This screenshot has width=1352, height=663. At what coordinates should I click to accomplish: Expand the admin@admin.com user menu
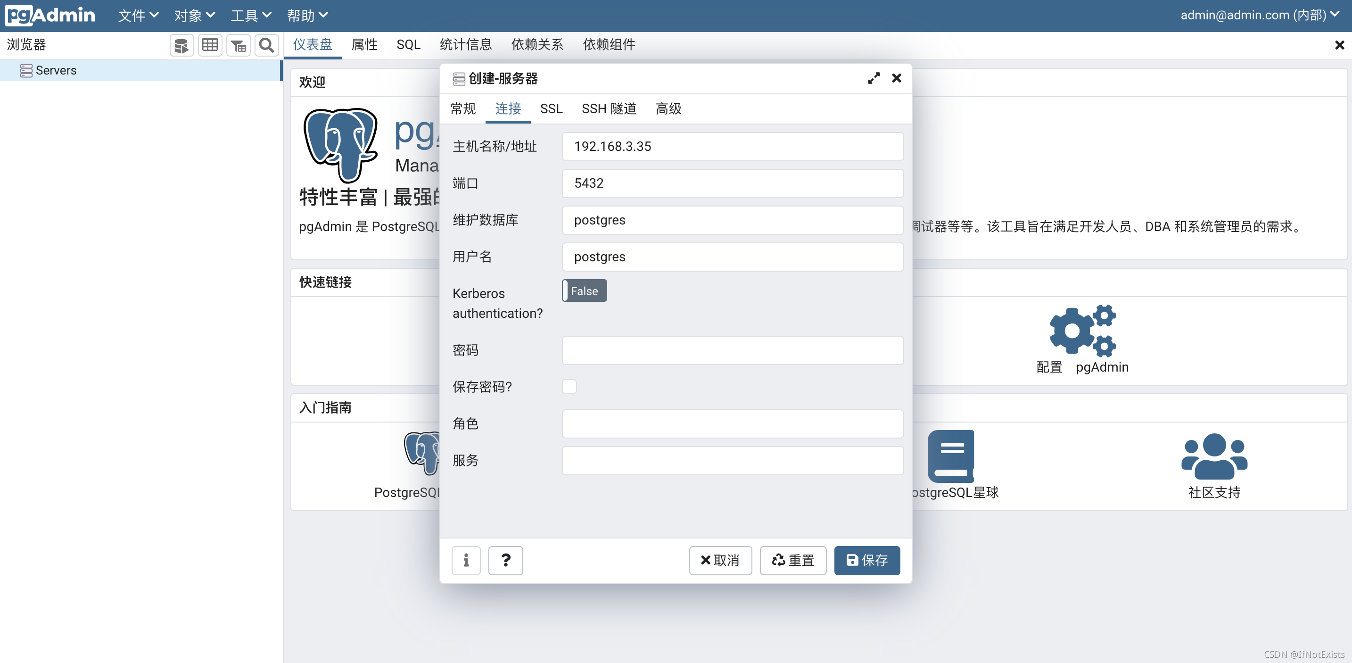point(1259,15)
